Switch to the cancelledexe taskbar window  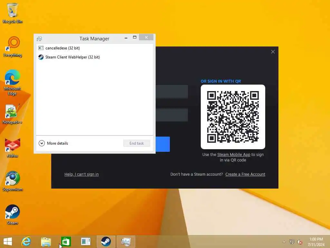click(x=86, y=242)
